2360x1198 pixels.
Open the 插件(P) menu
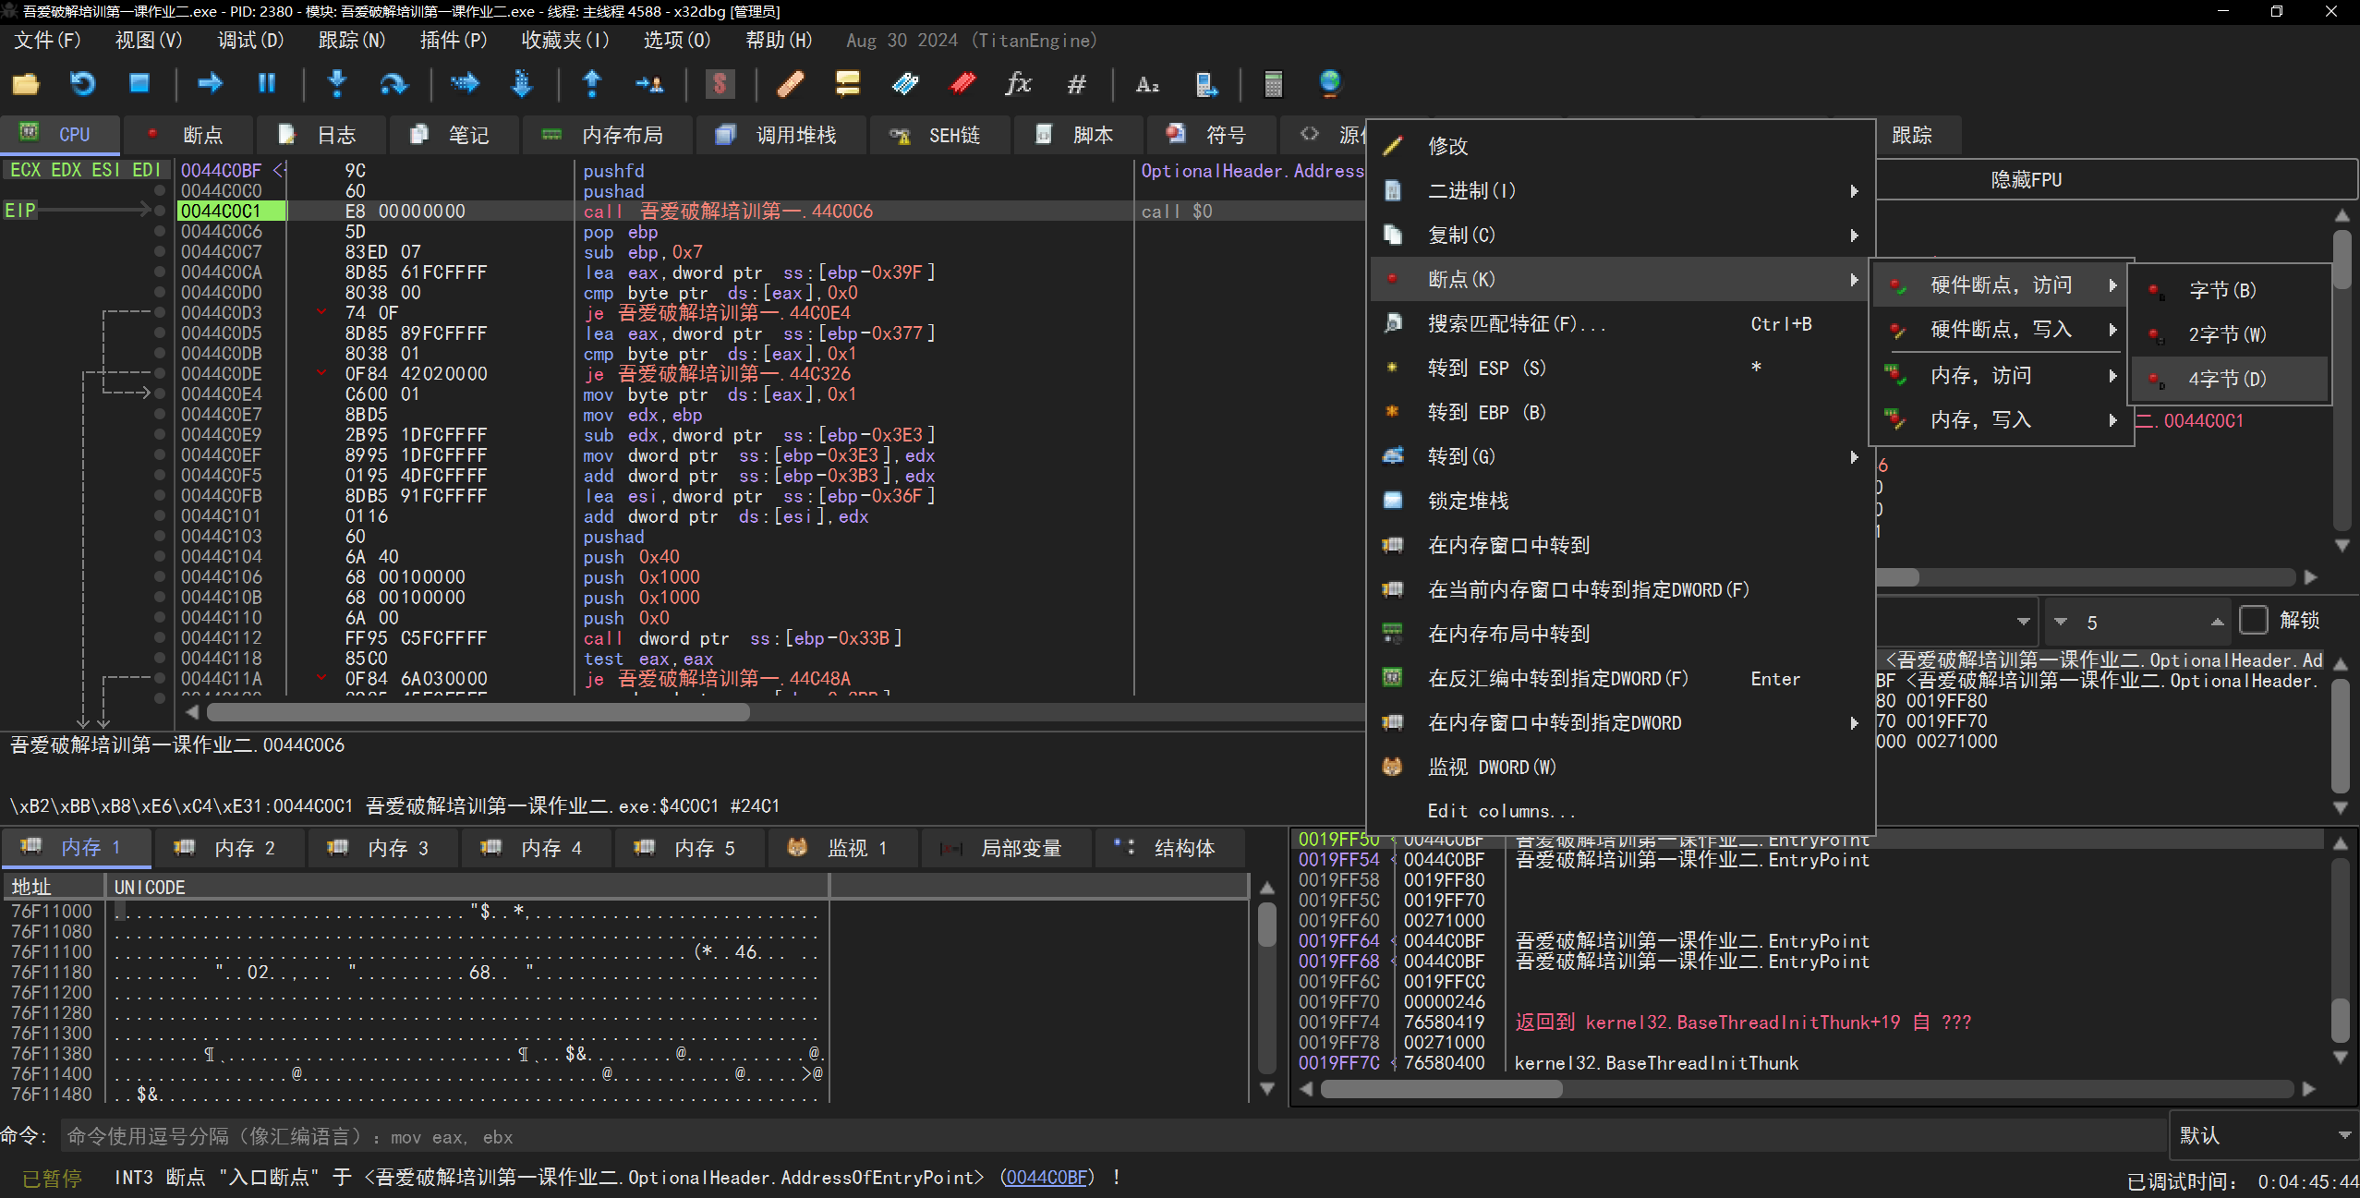453,41
